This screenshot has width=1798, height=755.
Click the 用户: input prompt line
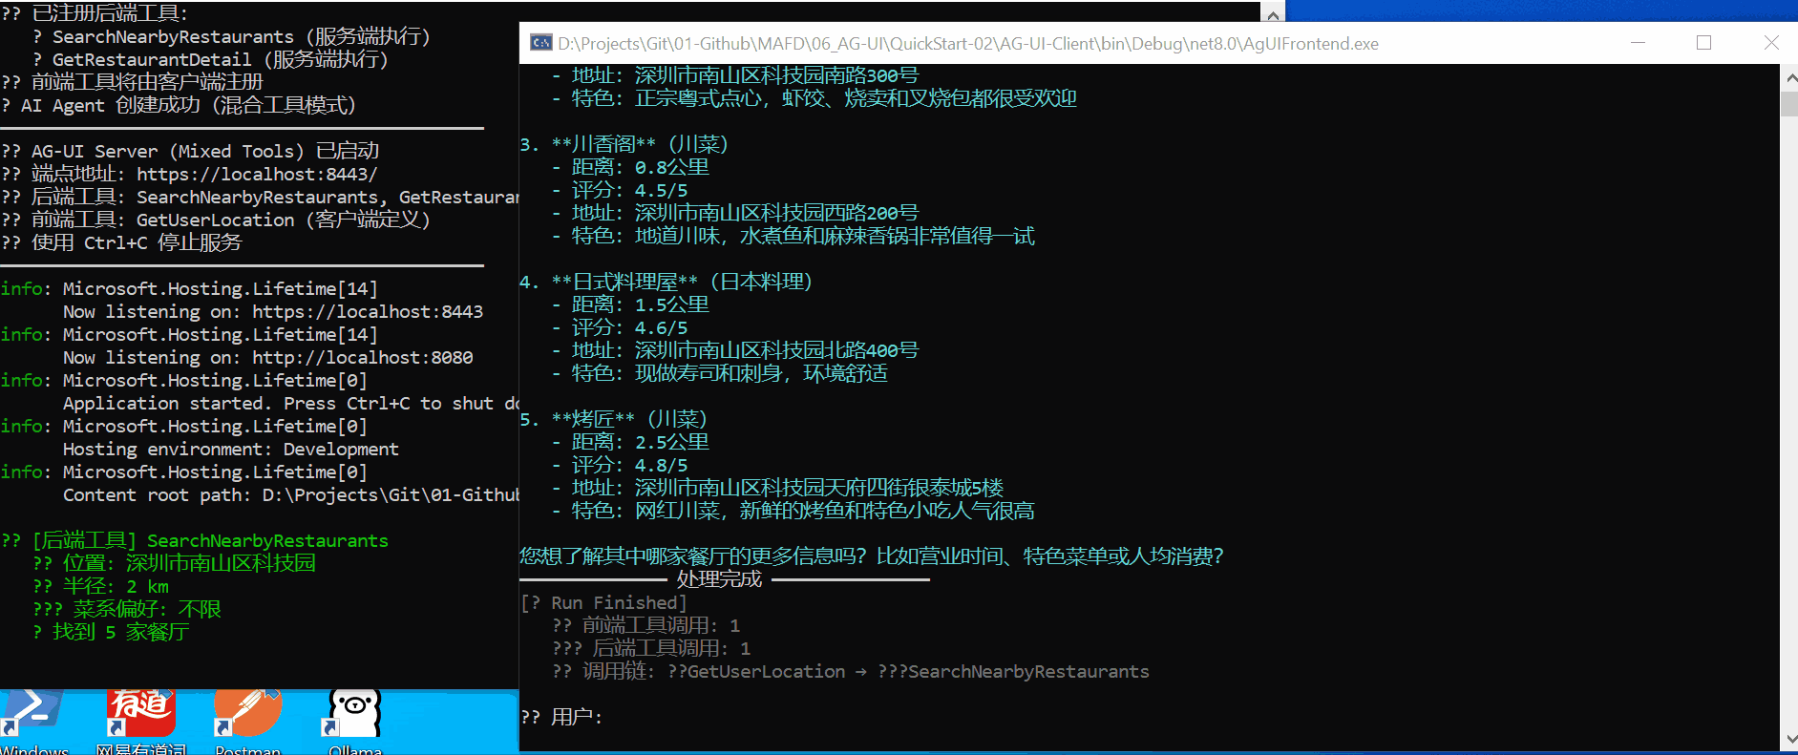561,717
